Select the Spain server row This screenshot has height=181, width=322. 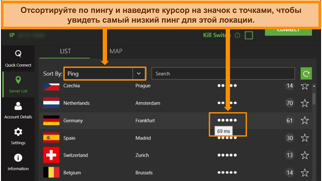pos(175,138)
